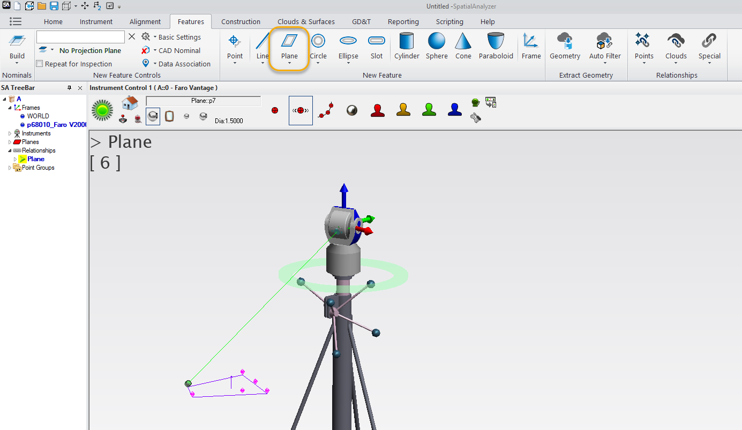
Task: Click the Auto Filter button
Action: click(605, 46)
